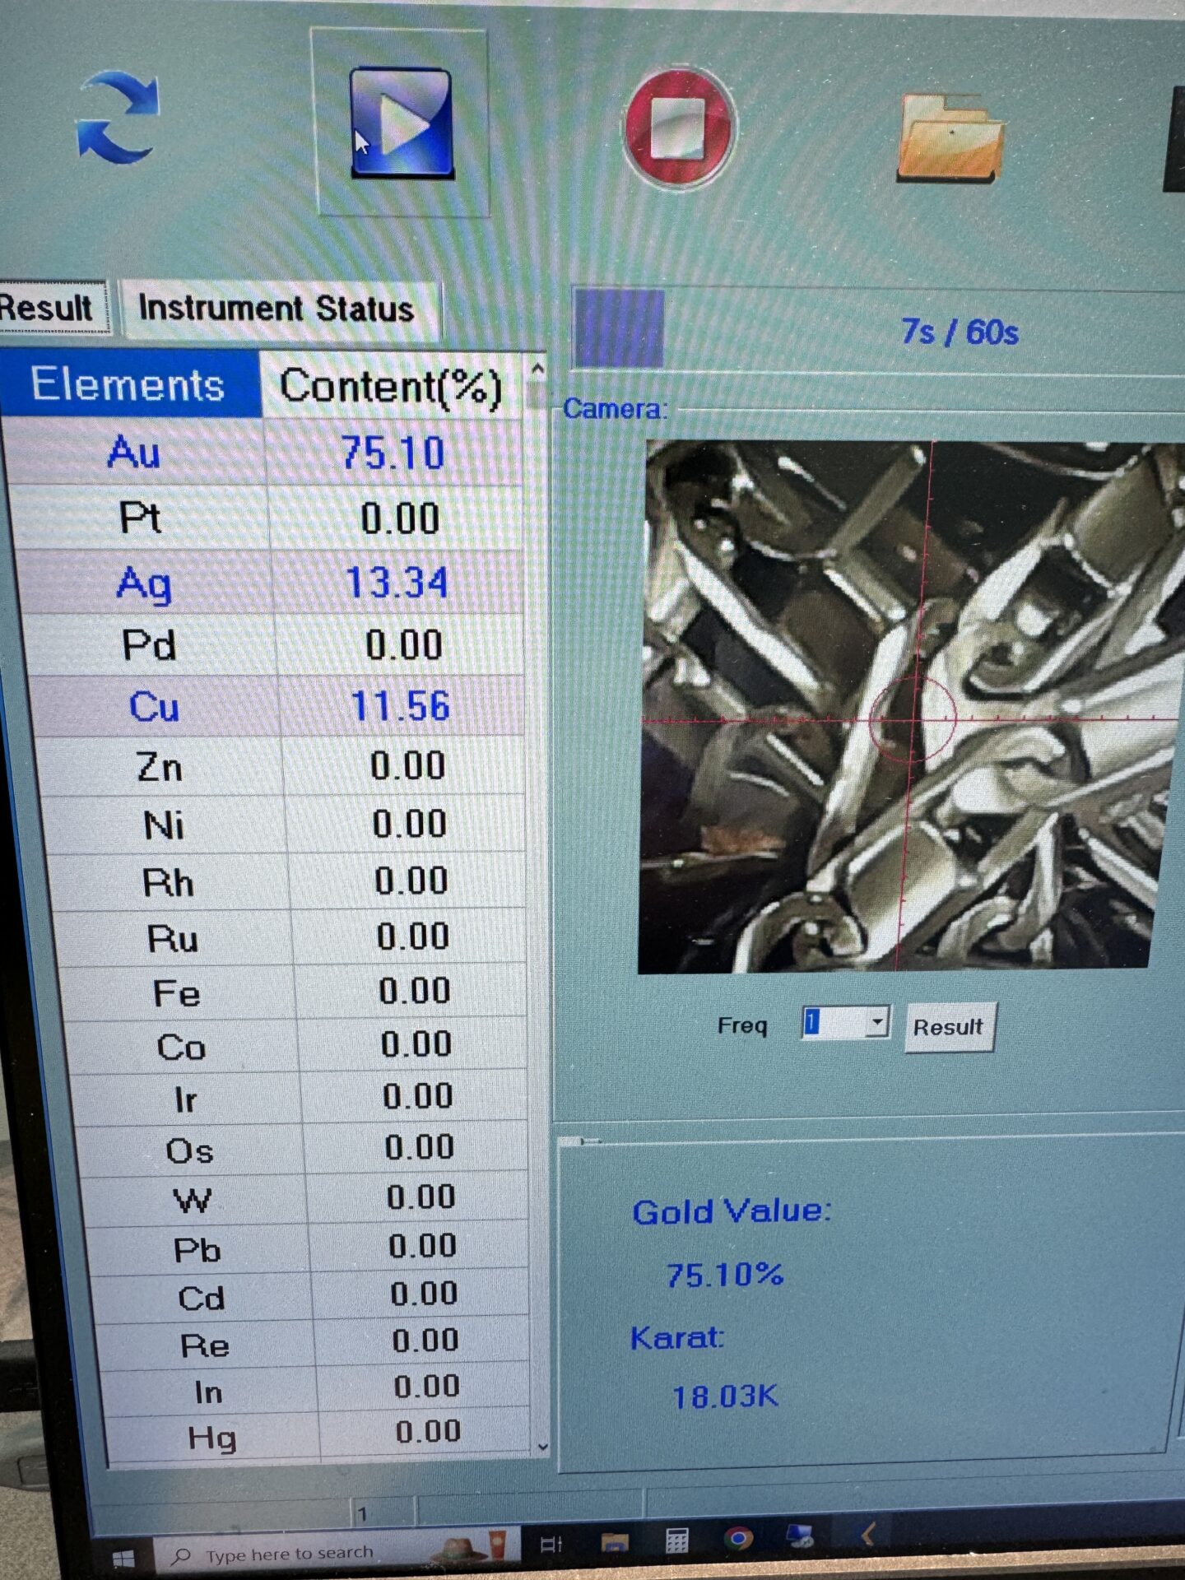Open Google Chrome from the taskbar
The width and height of the screenshot is (1185, 1580).
[x=739, y=1538]
